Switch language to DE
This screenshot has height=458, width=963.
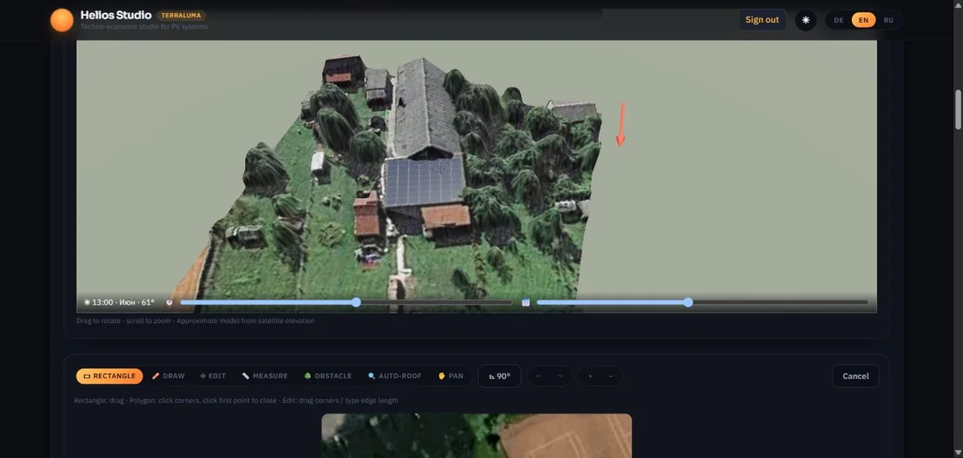coord(839,20)
